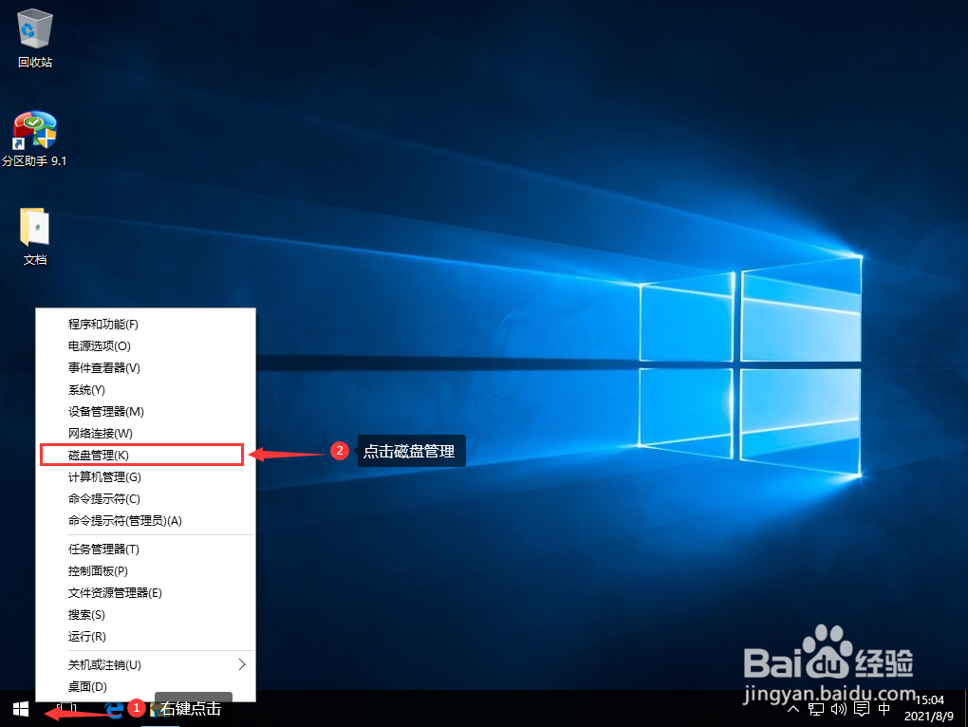Open Task View from the taskbar
968x727 pixels.
(66, 709)
